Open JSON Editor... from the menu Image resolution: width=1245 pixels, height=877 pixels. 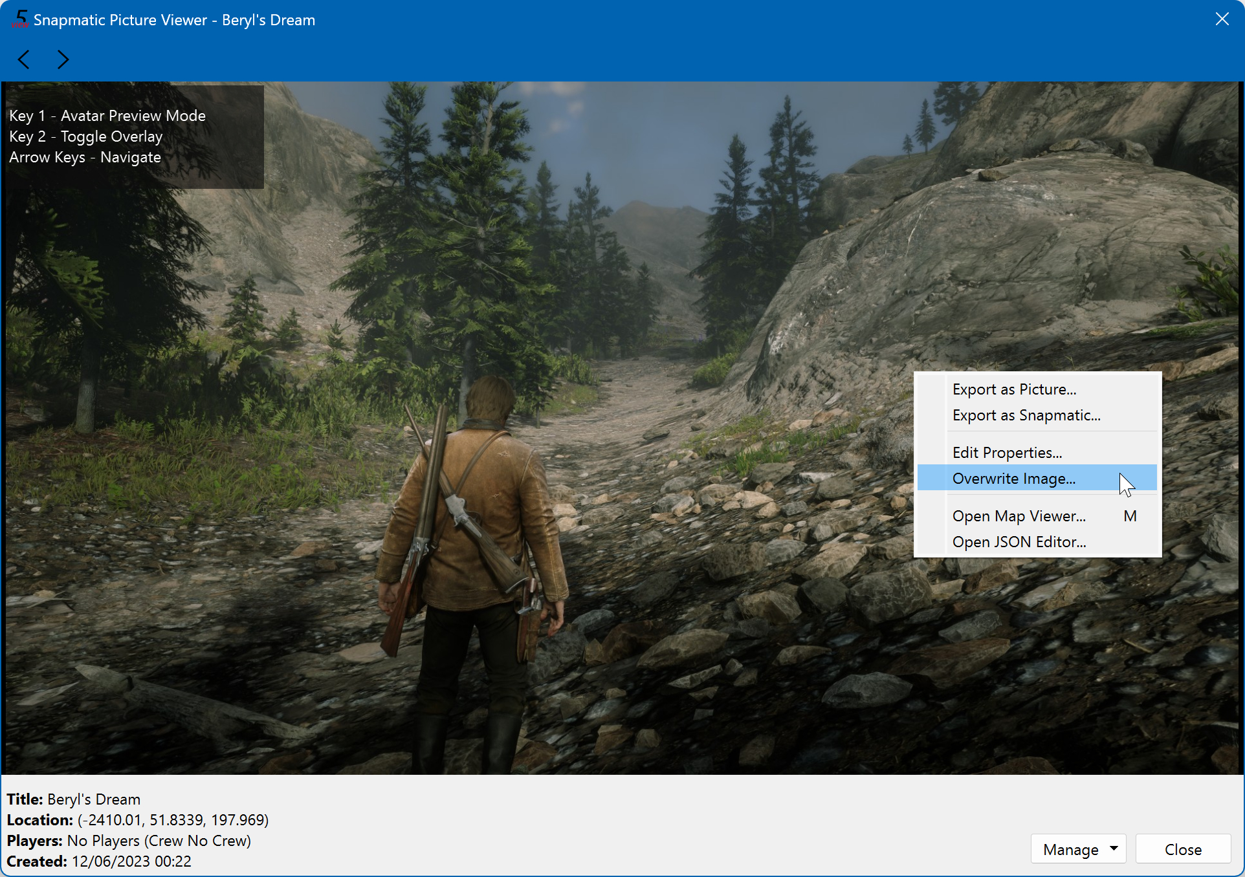click(x=1019, y=542)
